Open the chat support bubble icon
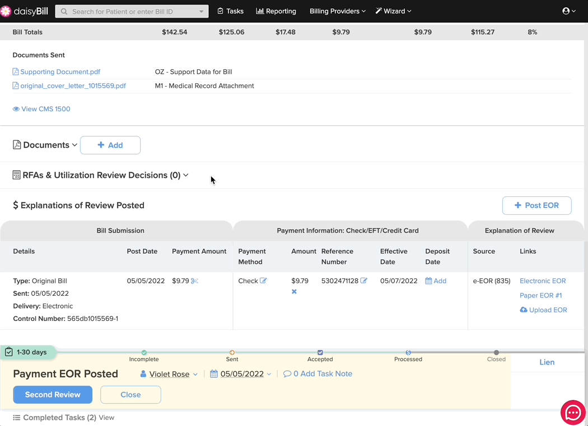 point(573,413)
